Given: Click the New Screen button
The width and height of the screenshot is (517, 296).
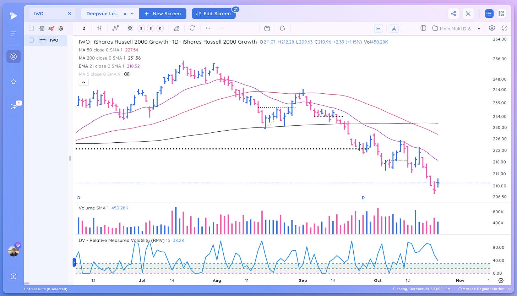Looking at the screenshot, I should pos(163,13).
